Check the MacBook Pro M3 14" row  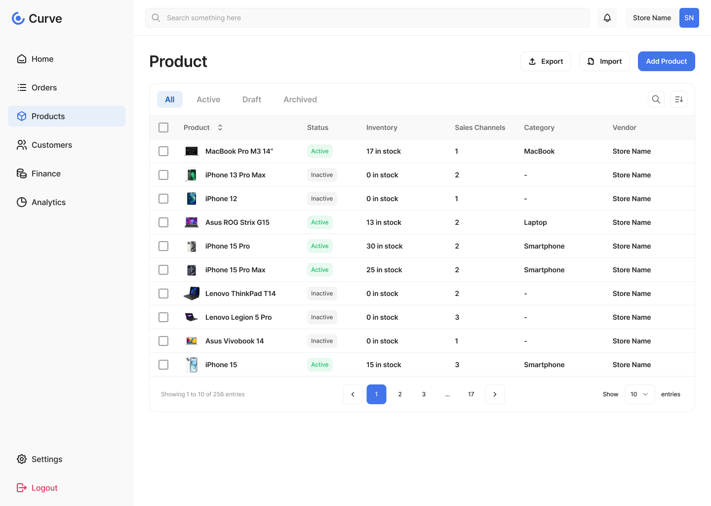point(163,151)
